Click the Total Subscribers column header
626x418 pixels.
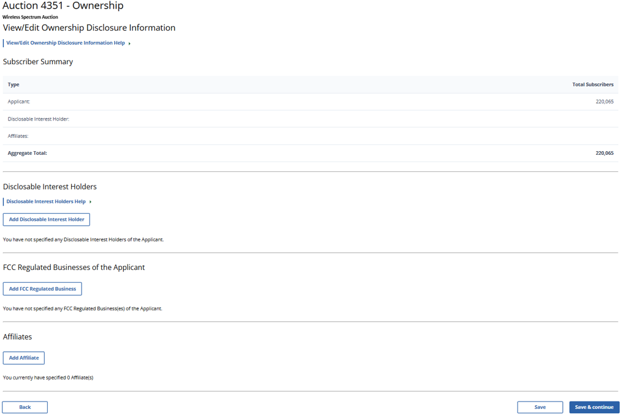point(592,84)
